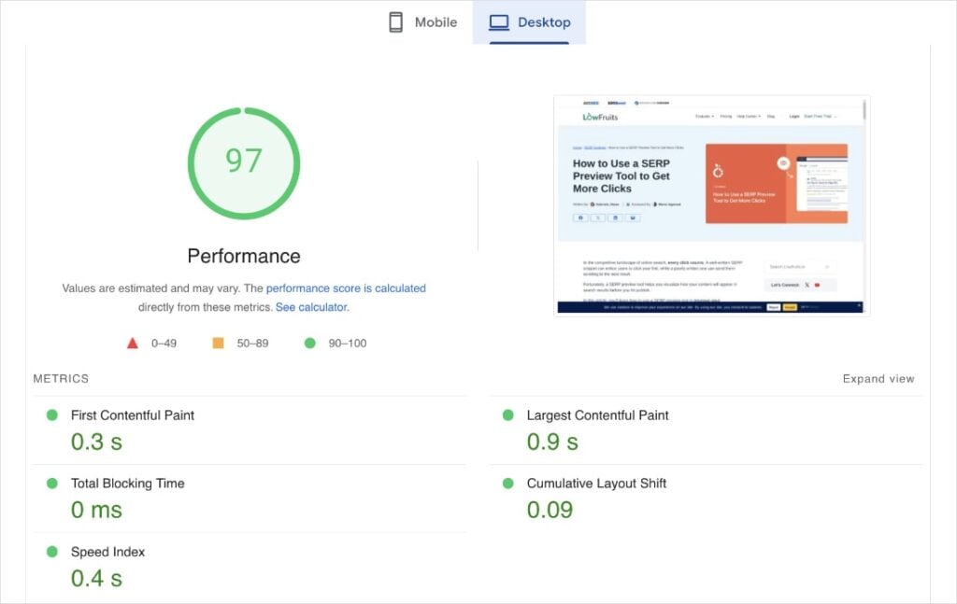957x604 pixels.
Task: Click the green dot beside First Contentful Paint
Action: (52, 414)
